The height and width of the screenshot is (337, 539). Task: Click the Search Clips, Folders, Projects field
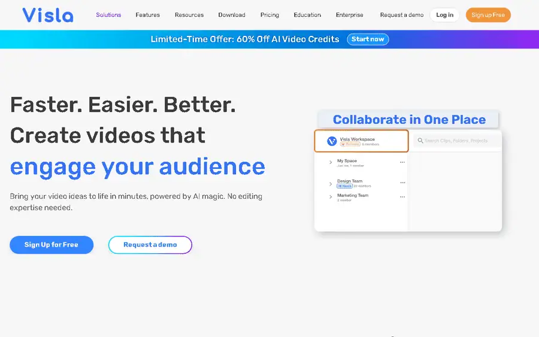pos(457,141)
